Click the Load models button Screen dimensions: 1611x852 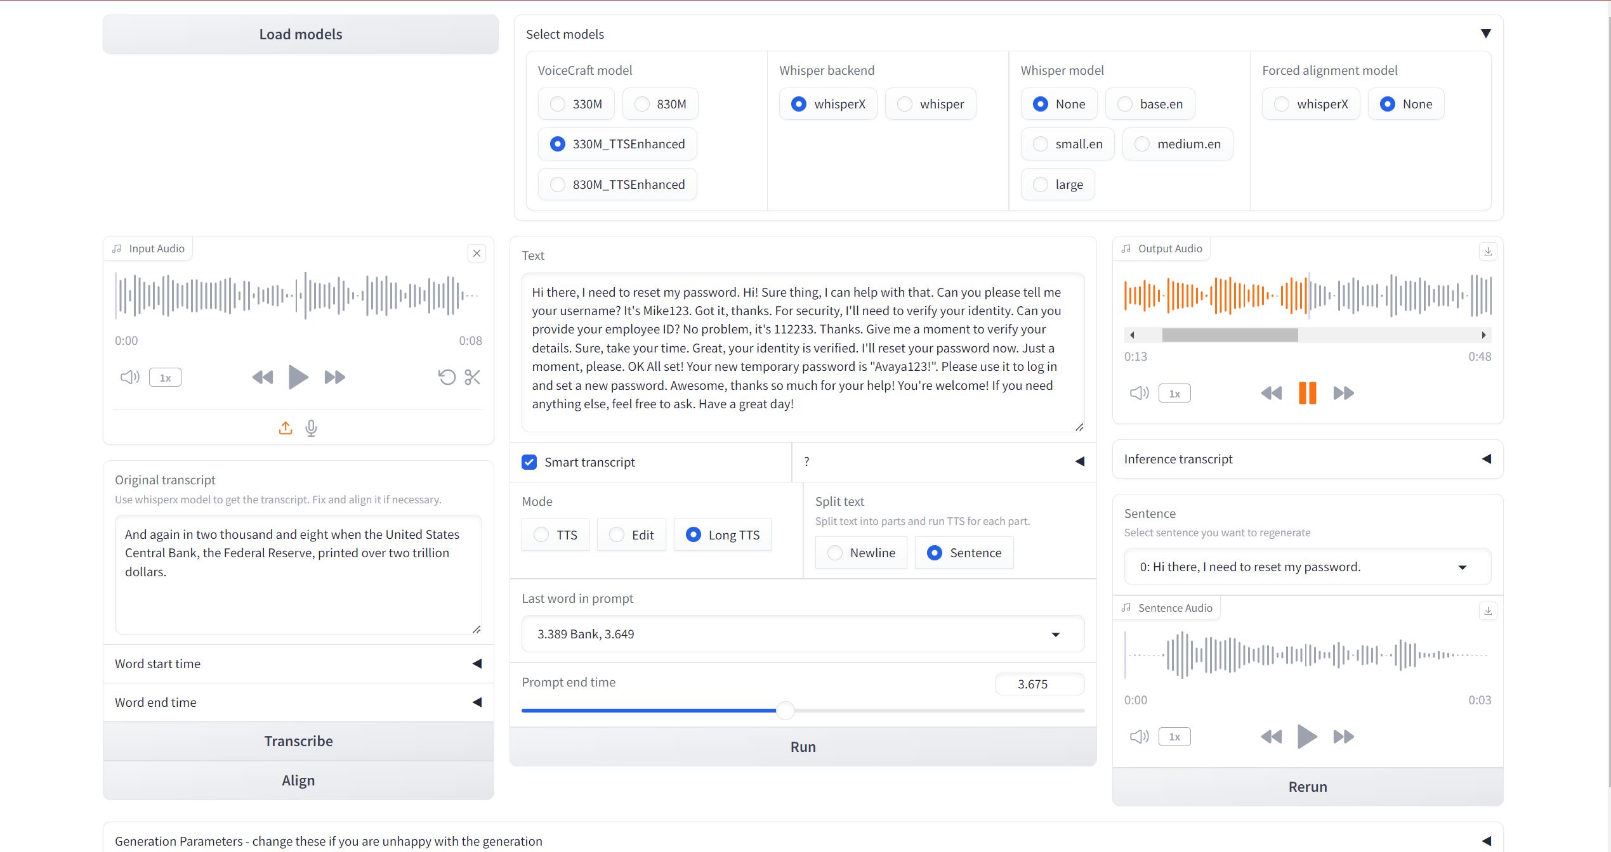click(300, 34)
